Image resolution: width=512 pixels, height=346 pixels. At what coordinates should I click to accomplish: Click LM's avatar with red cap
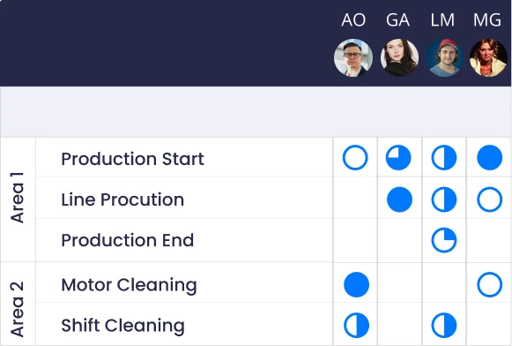point(444,58)
